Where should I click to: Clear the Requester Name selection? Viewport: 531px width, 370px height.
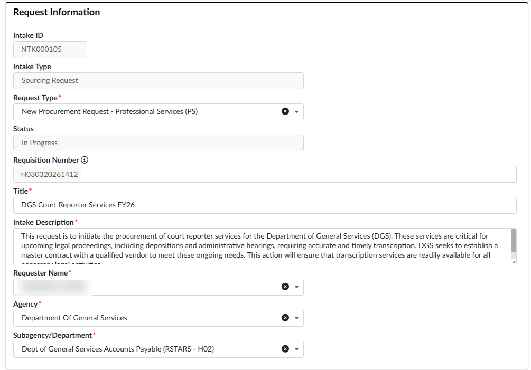(x=285, y=287)
